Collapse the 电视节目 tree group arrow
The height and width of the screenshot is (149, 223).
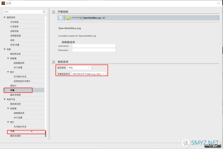(x=5, y=99)
